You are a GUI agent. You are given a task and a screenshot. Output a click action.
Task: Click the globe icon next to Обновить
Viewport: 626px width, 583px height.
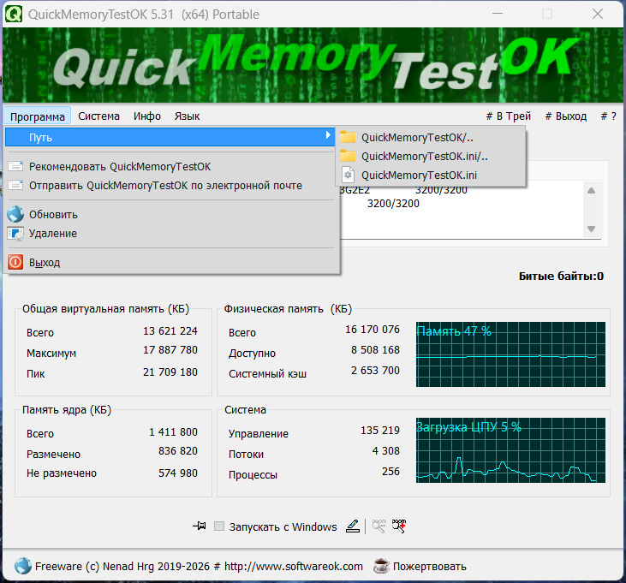point(15,215)
